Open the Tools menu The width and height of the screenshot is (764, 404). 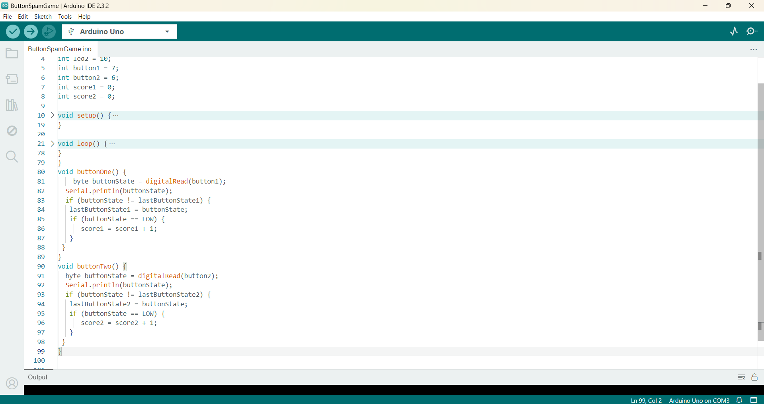point(65,17)
